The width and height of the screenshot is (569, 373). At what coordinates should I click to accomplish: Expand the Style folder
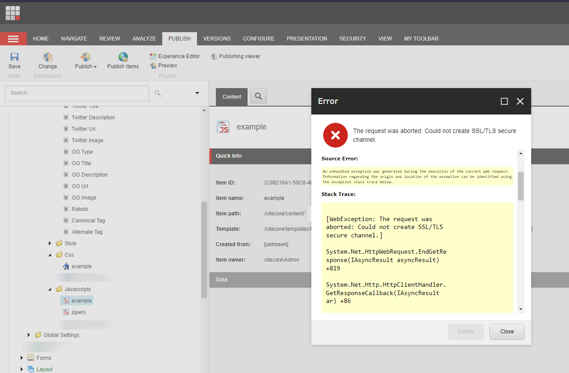[x=50, y=243]
